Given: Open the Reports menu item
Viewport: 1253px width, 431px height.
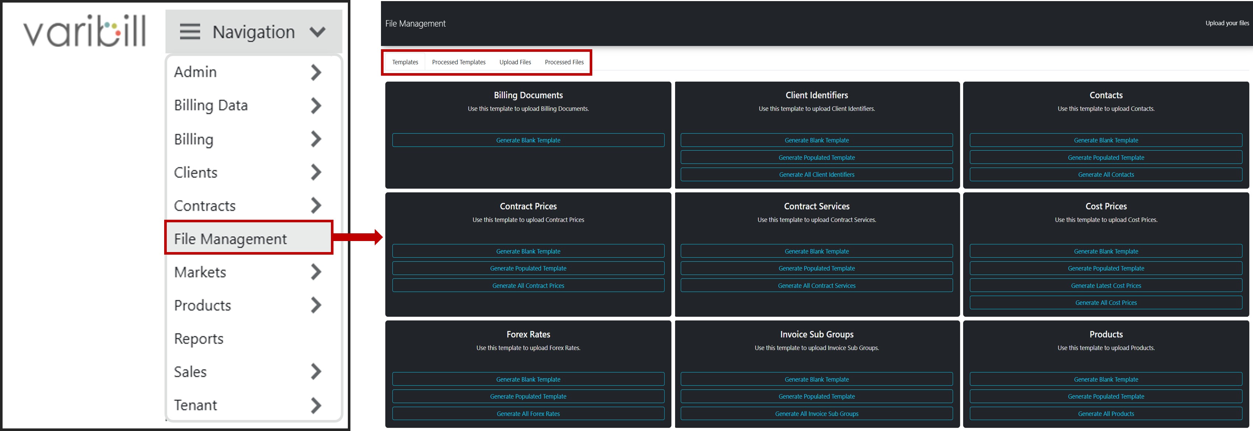Looking at the screenshot, I should tap(199, 338).
